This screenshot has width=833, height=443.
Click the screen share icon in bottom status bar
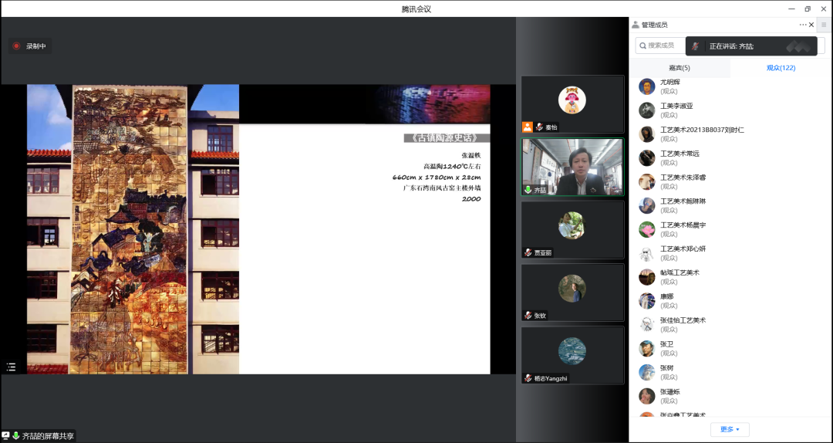pyautogui.click(x=6, y=436)
